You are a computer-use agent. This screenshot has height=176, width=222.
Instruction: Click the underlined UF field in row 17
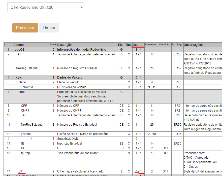coord(20,171)
